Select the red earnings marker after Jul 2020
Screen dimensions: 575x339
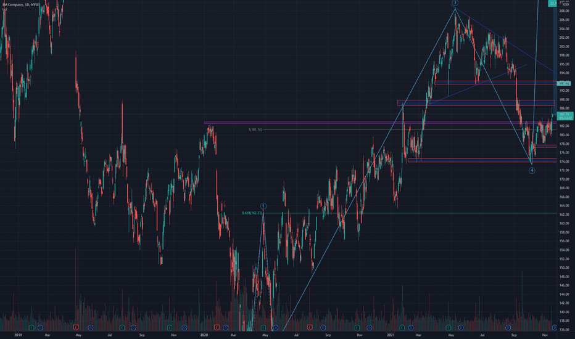tap(310, 327)
